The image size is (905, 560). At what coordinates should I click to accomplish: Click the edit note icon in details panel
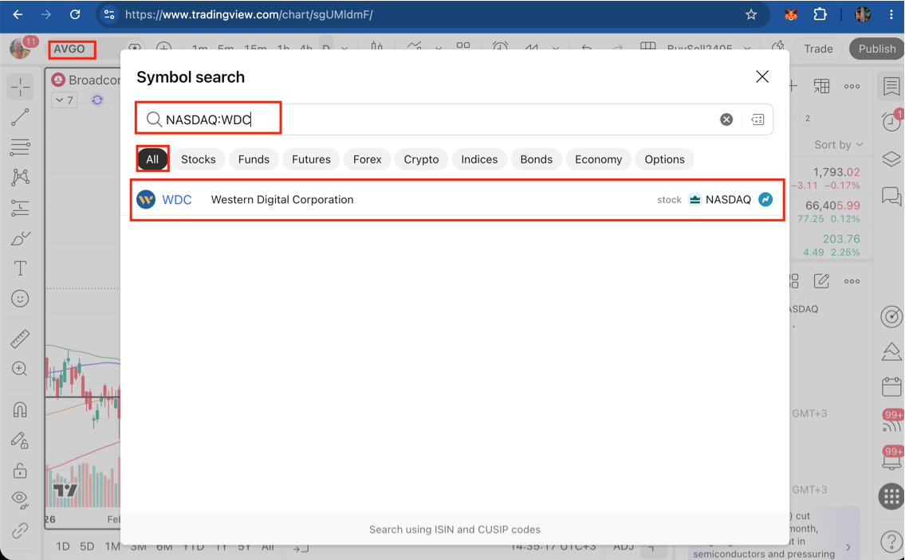point(821,281)
